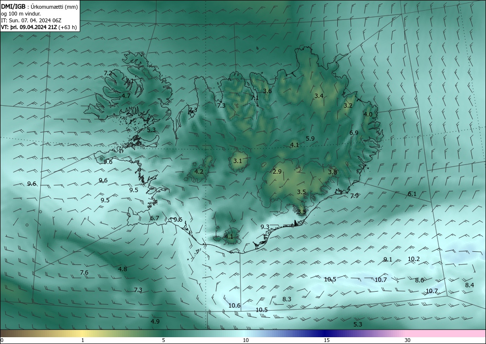Viewport: 486px width, 344px height.
Task: Click the 4.7 value on the map
Action: (x=126, y=96)
